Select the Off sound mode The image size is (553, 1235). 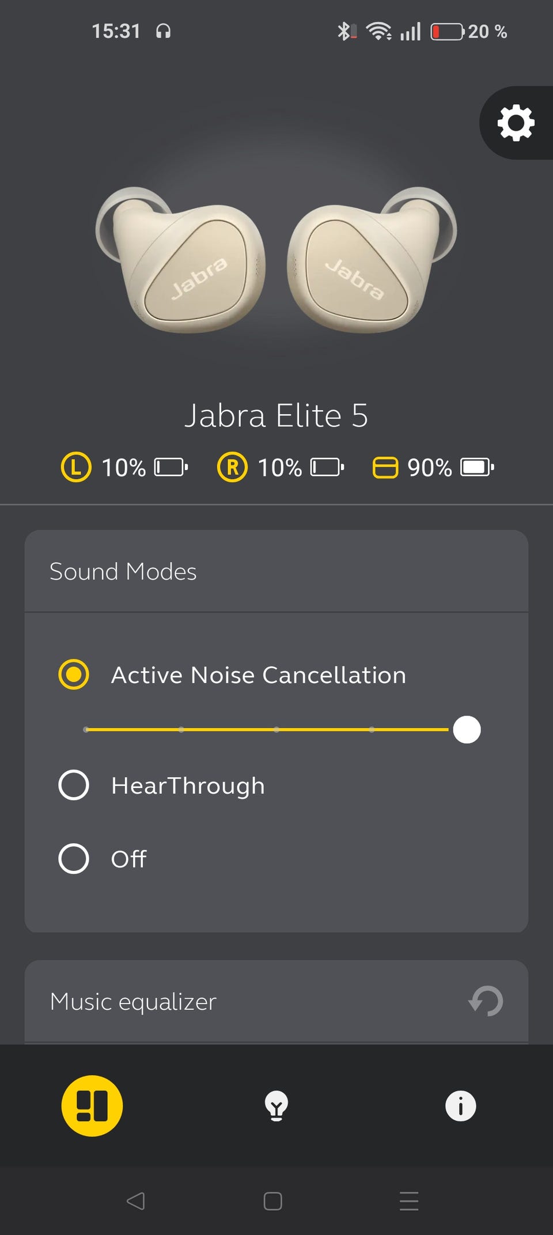pyautogui.click(x=74, y=859)
